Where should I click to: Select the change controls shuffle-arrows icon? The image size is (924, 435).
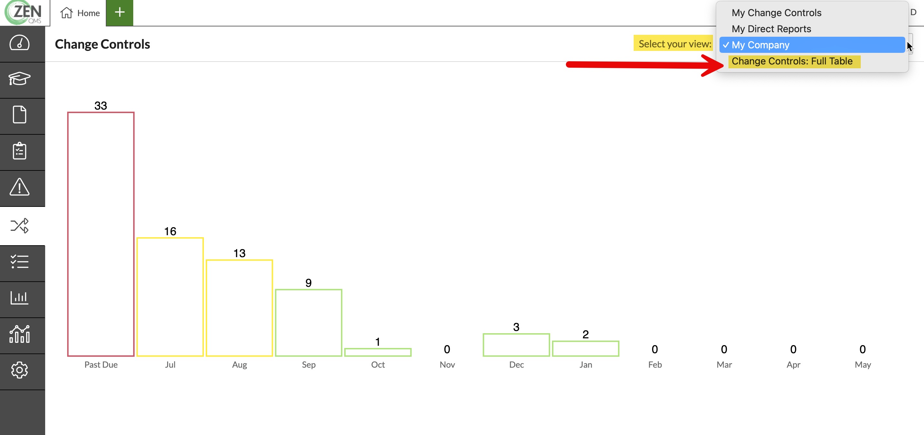coord(19,225)
